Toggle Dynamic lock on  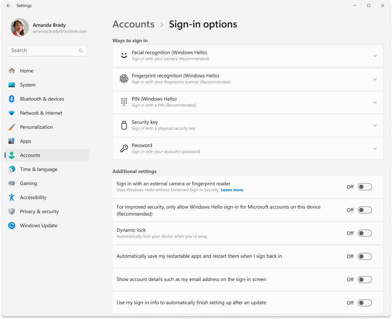pos(365,233)
